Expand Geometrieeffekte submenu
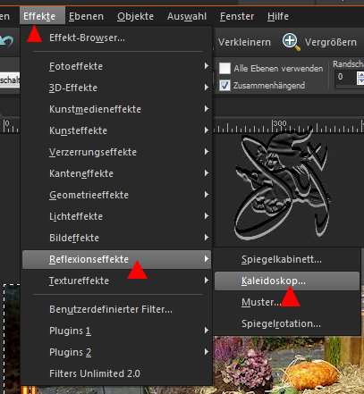This screenshot has width=364, height=394. 116,195
